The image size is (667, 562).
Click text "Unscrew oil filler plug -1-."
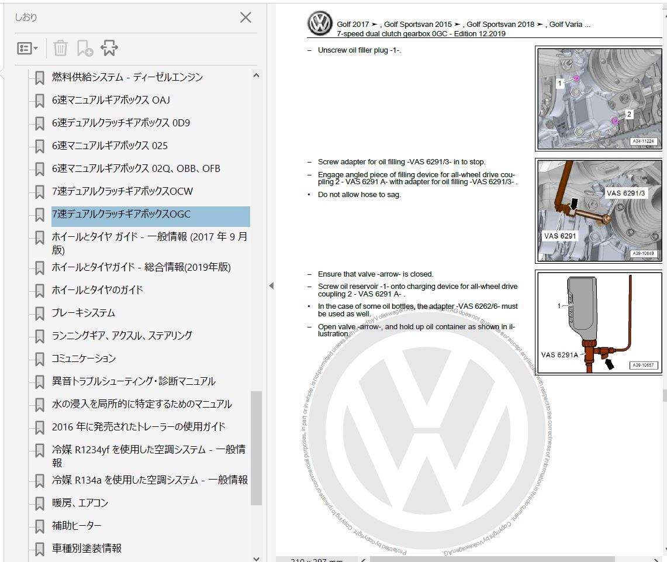(360, 50)
